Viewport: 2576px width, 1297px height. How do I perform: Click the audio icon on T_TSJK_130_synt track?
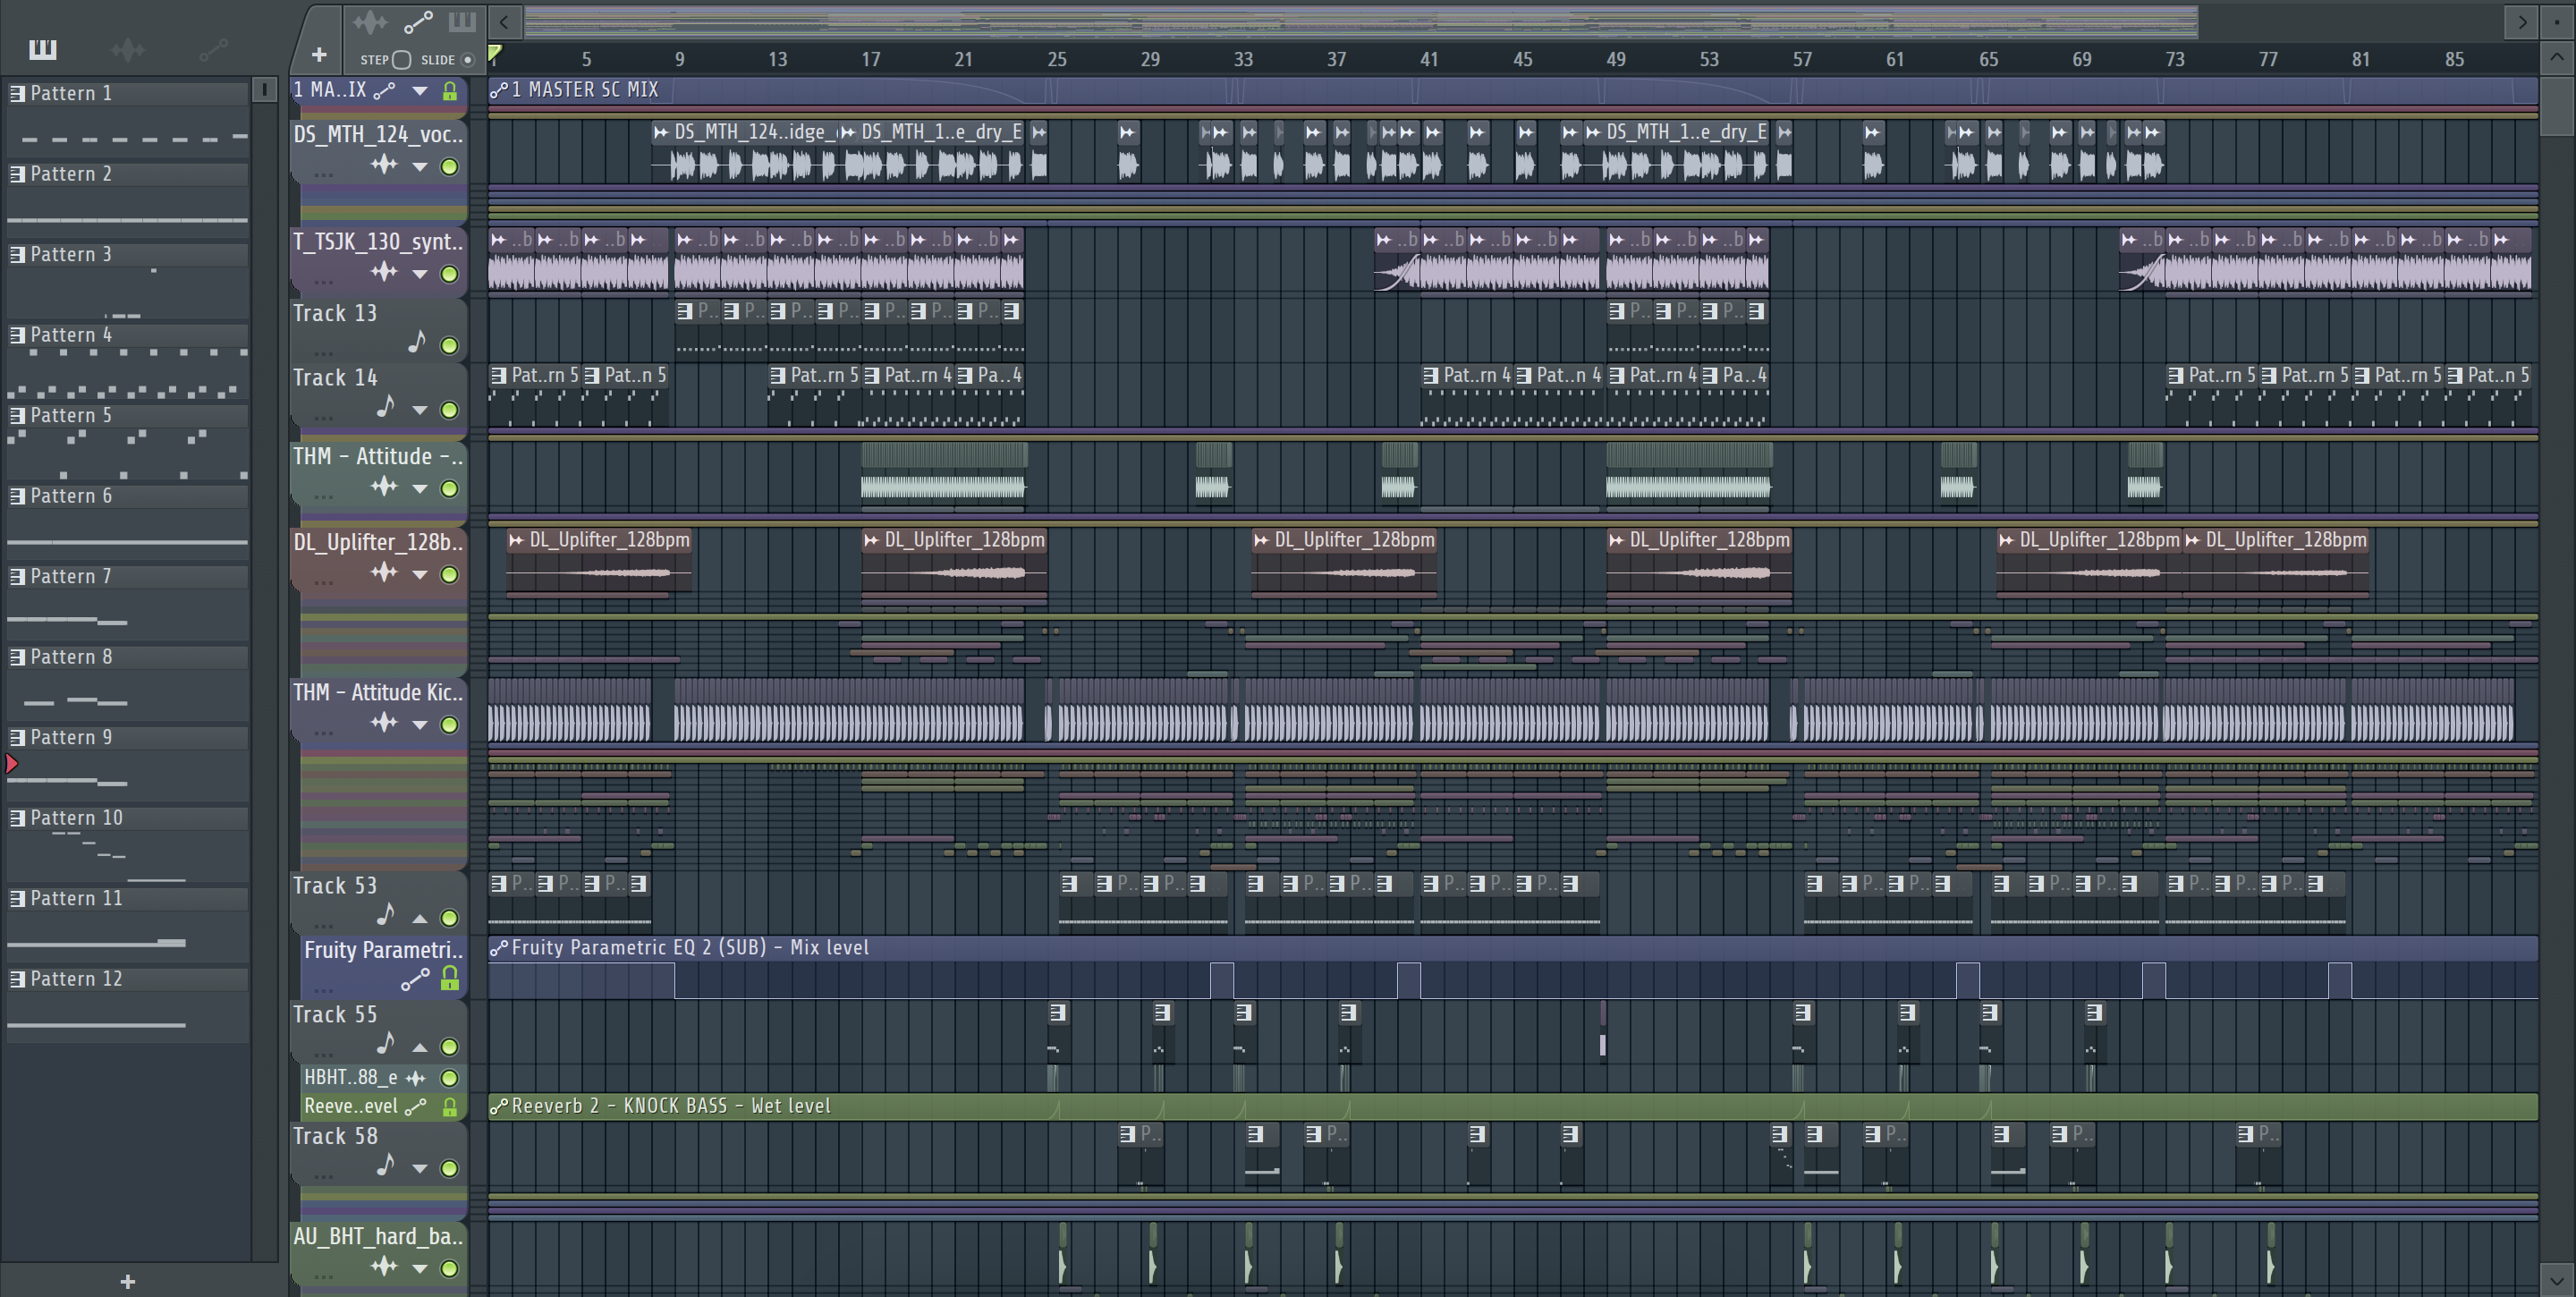pos(384,272)
